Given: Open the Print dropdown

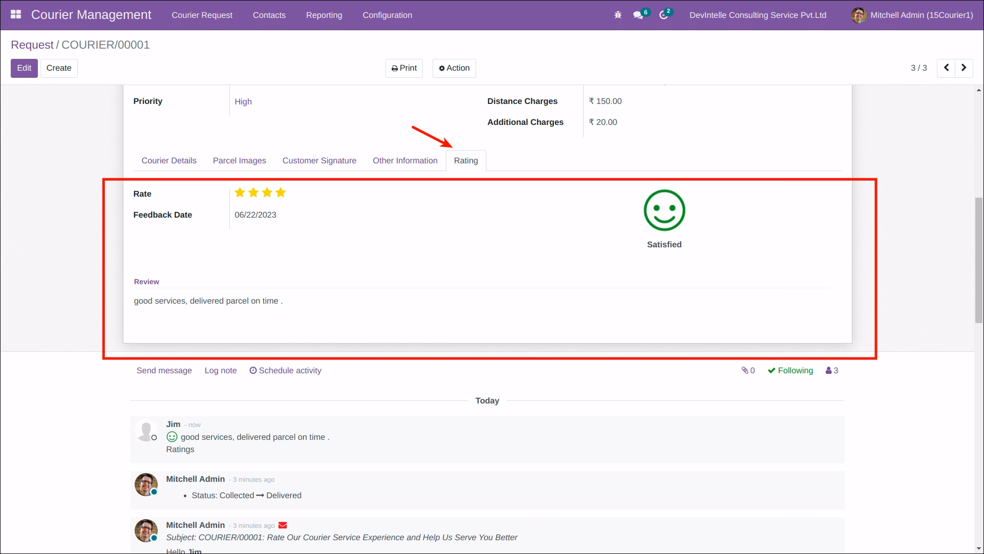Looking at the screenshot, I should click(404, 68).
